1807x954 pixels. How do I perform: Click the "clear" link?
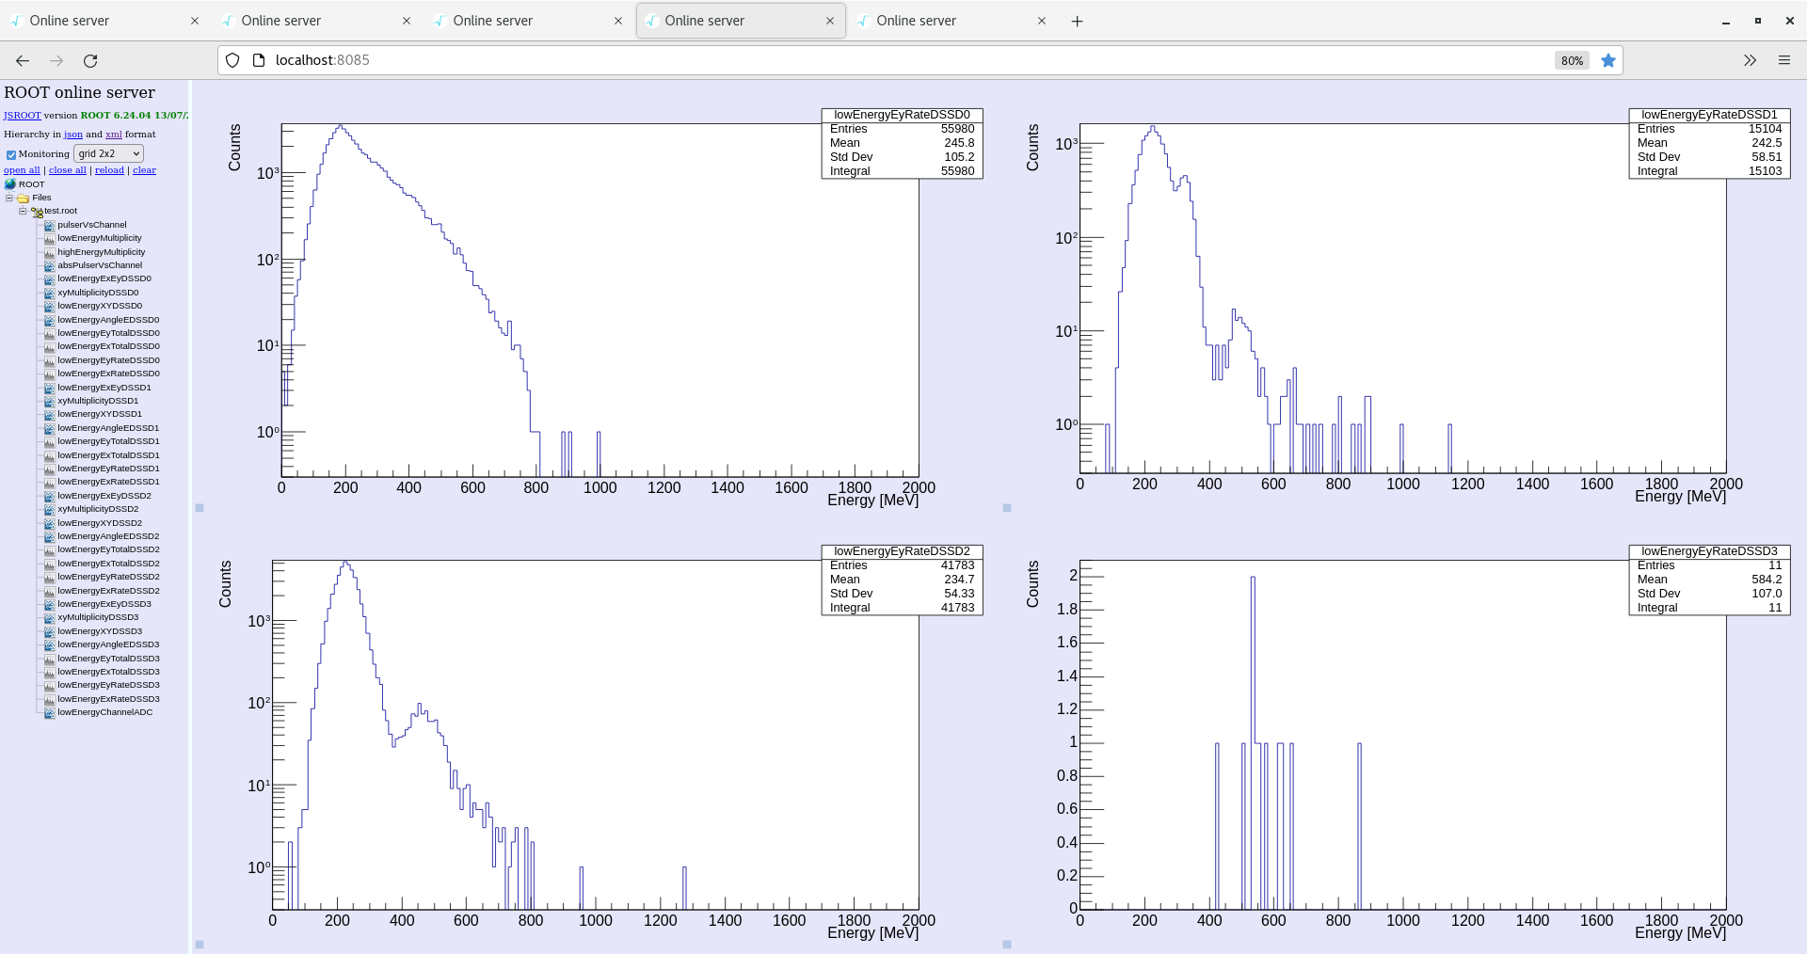point(144,170)
